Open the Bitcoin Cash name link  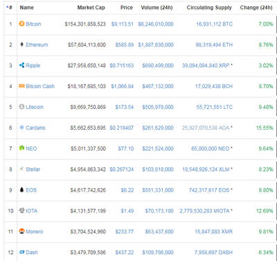[x=40, y=86]
